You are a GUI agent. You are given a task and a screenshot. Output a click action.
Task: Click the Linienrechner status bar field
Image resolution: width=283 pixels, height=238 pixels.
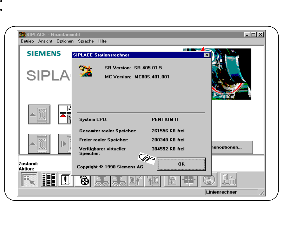(231, 192)
